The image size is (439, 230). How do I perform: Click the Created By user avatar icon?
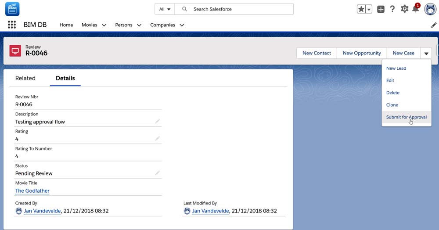point(19,211)
